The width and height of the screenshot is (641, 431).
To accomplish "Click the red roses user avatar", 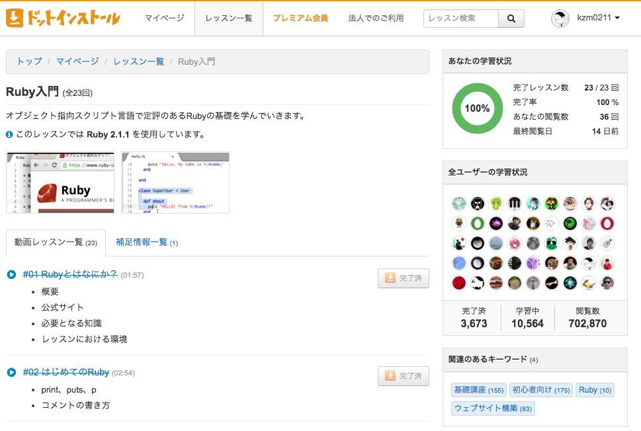I will 459,283.
